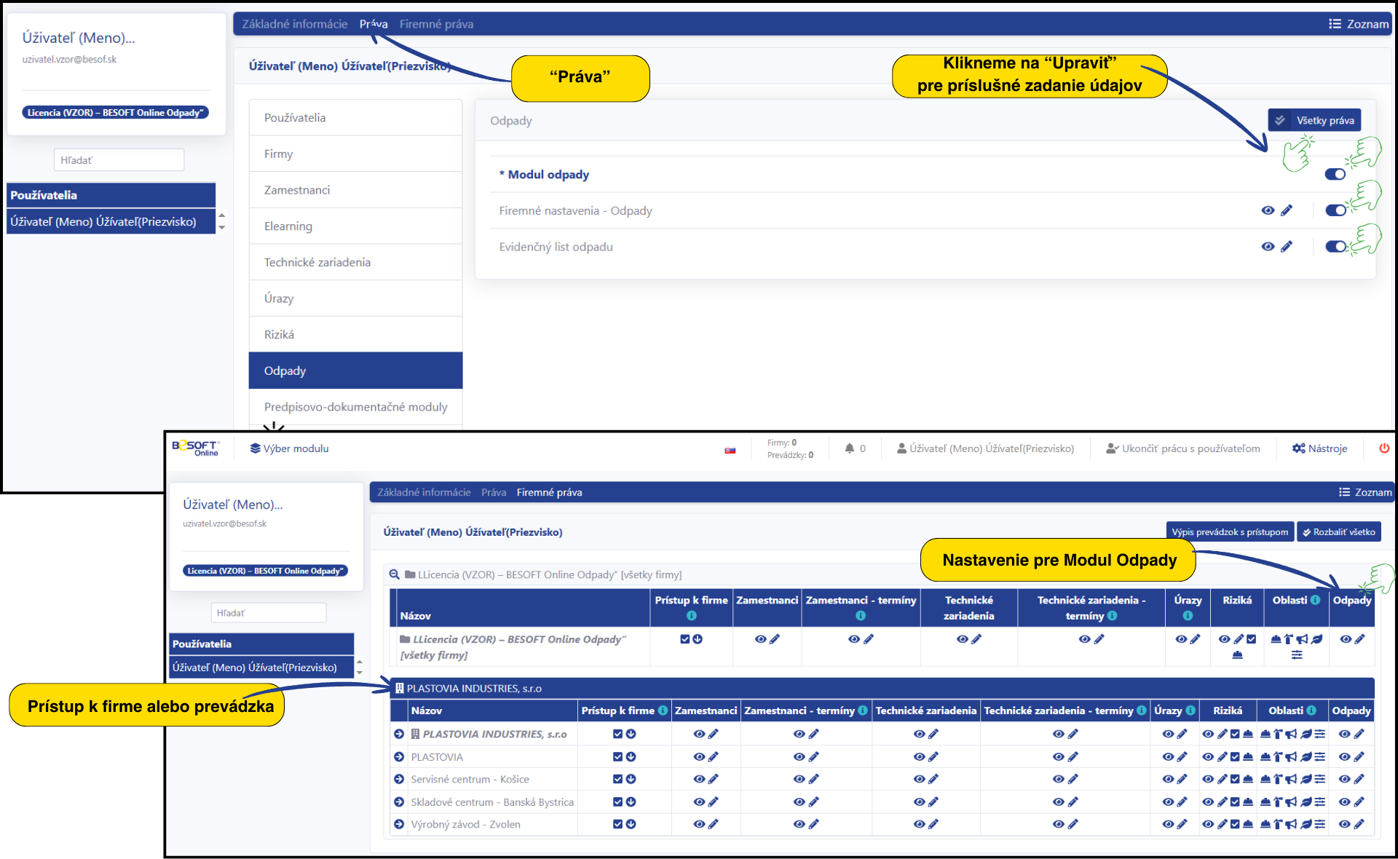Click the red power logout icon
Viewport: 1398px width, 859px height.
tap(1383, 448)
